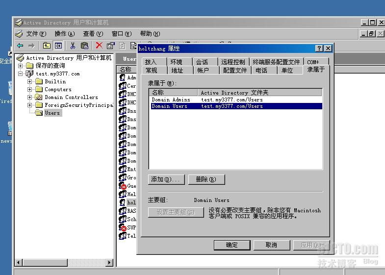Click the red X Delete toolbar icon
Image resolution: width=385 pixels, height=275 pixels.
click(x=99, y=46)
